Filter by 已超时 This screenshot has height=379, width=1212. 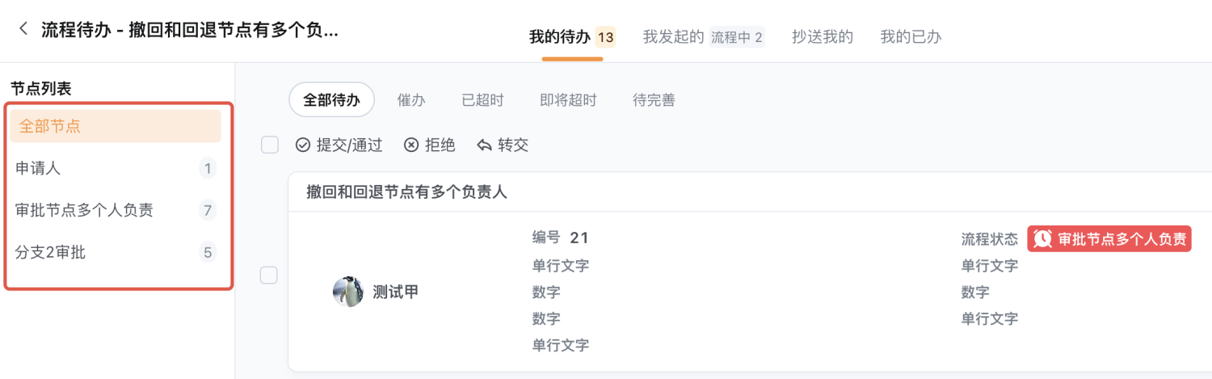click(x=482, y=100)
